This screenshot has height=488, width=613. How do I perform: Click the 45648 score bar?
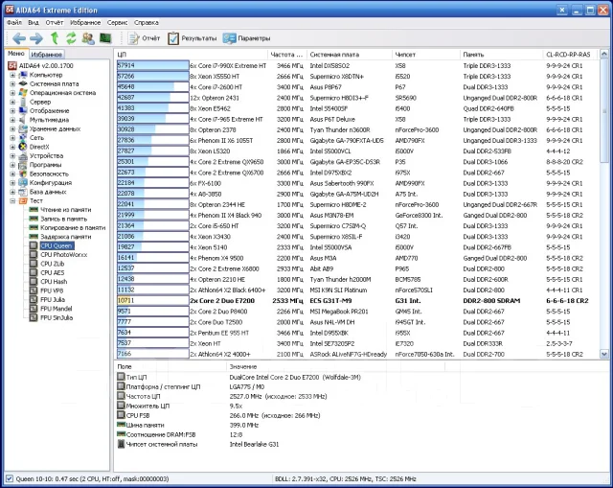coord(153,87)
